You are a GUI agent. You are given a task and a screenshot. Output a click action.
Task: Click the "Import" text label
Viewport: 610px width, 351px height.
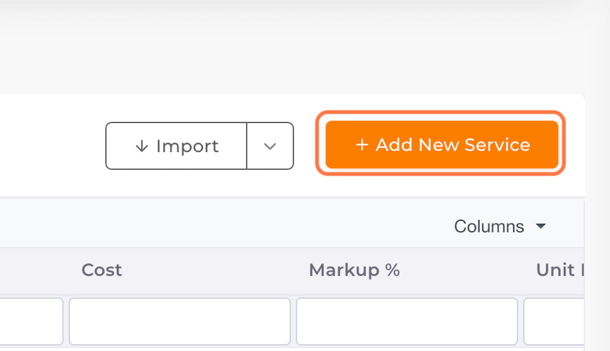tap(187, 147)
